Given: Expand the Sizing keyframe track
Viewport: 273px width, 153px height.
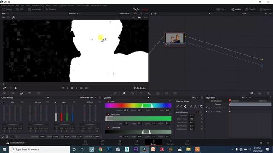Looking at the screenshot, I should tap(214, 111).
